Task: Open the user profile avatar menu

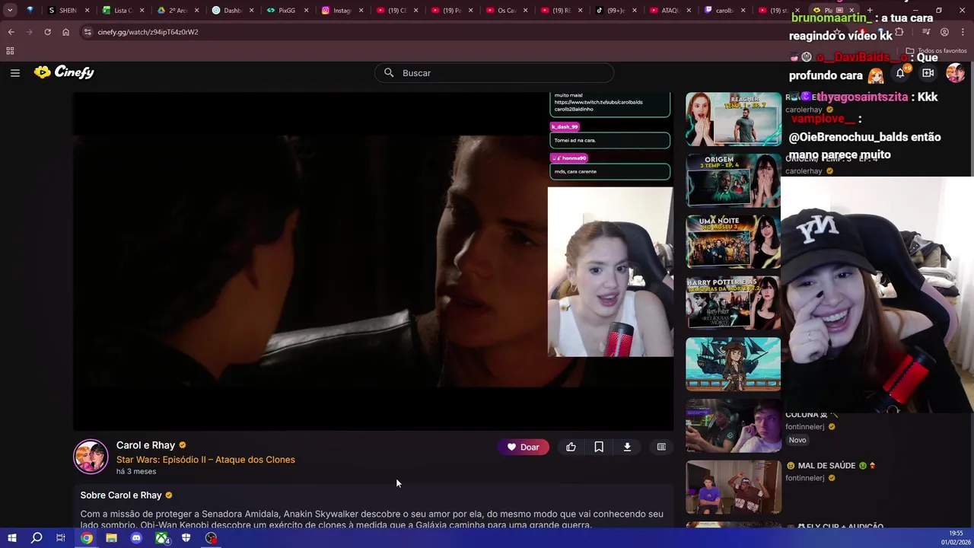Action: coord(955,73)
